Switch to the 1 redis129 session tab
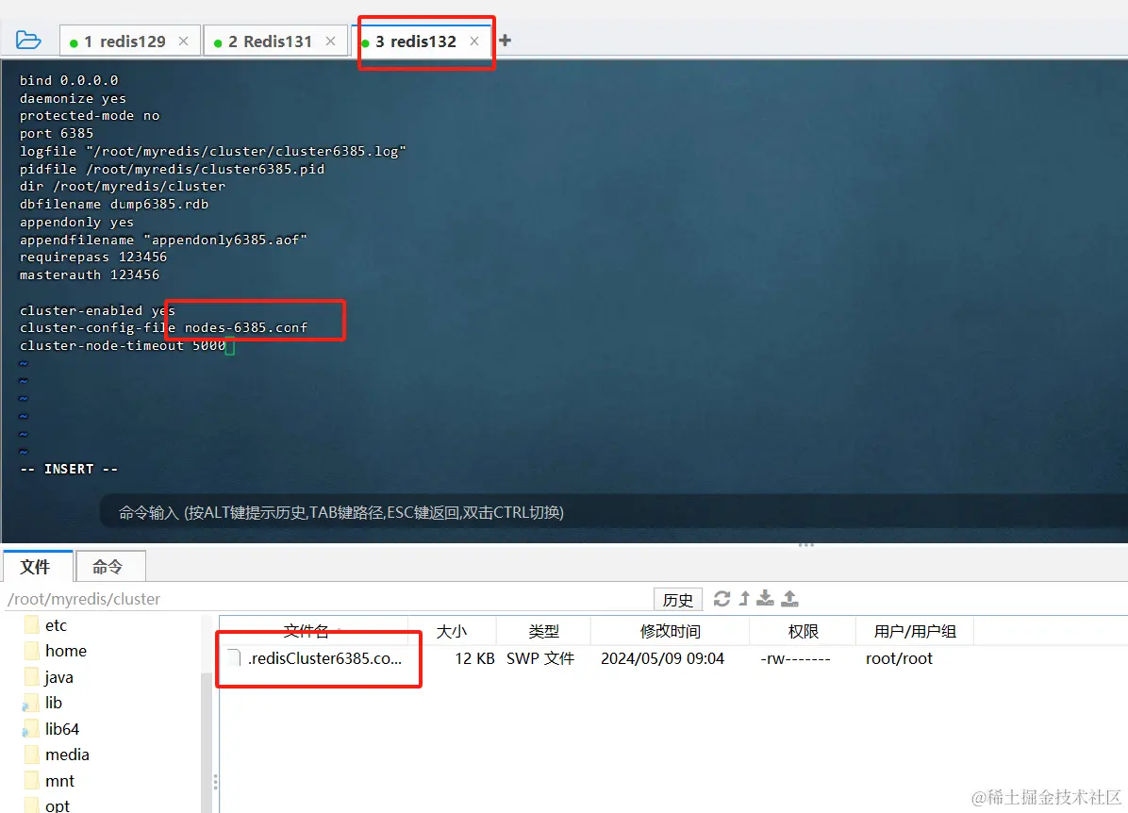 coord(129,41)
